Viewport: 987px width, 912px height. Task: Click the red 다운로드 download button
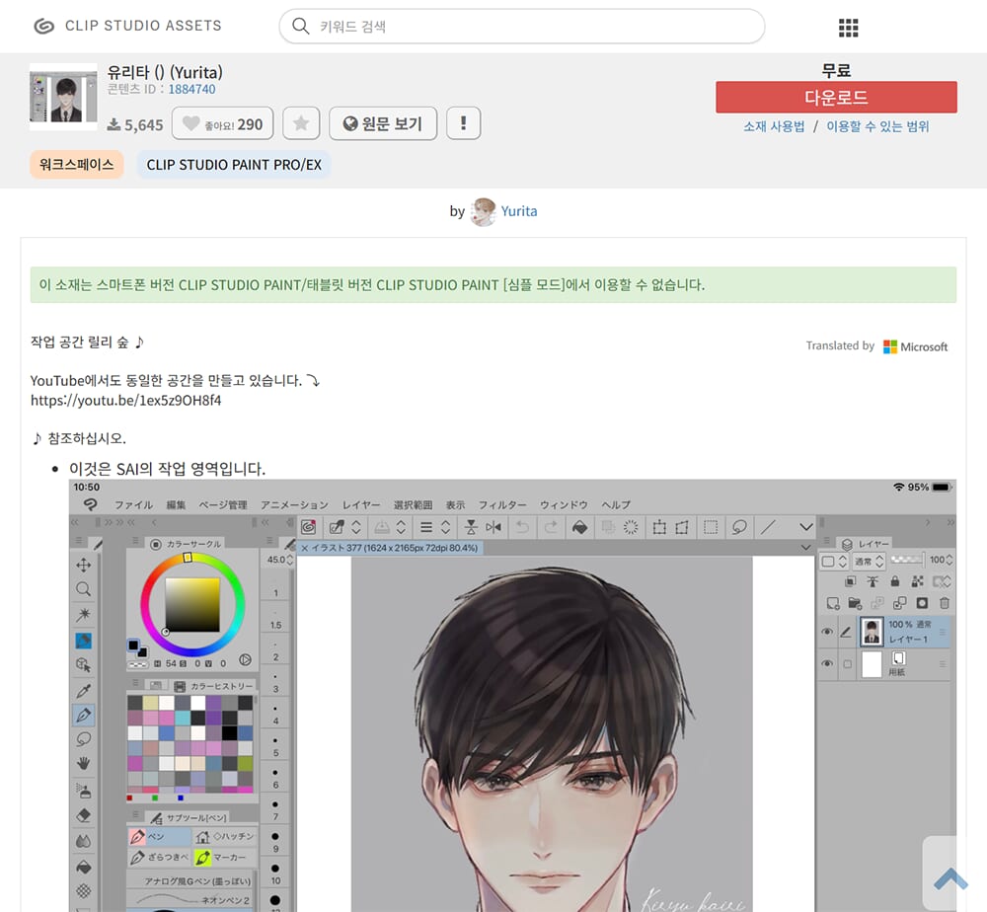point(836,97)
